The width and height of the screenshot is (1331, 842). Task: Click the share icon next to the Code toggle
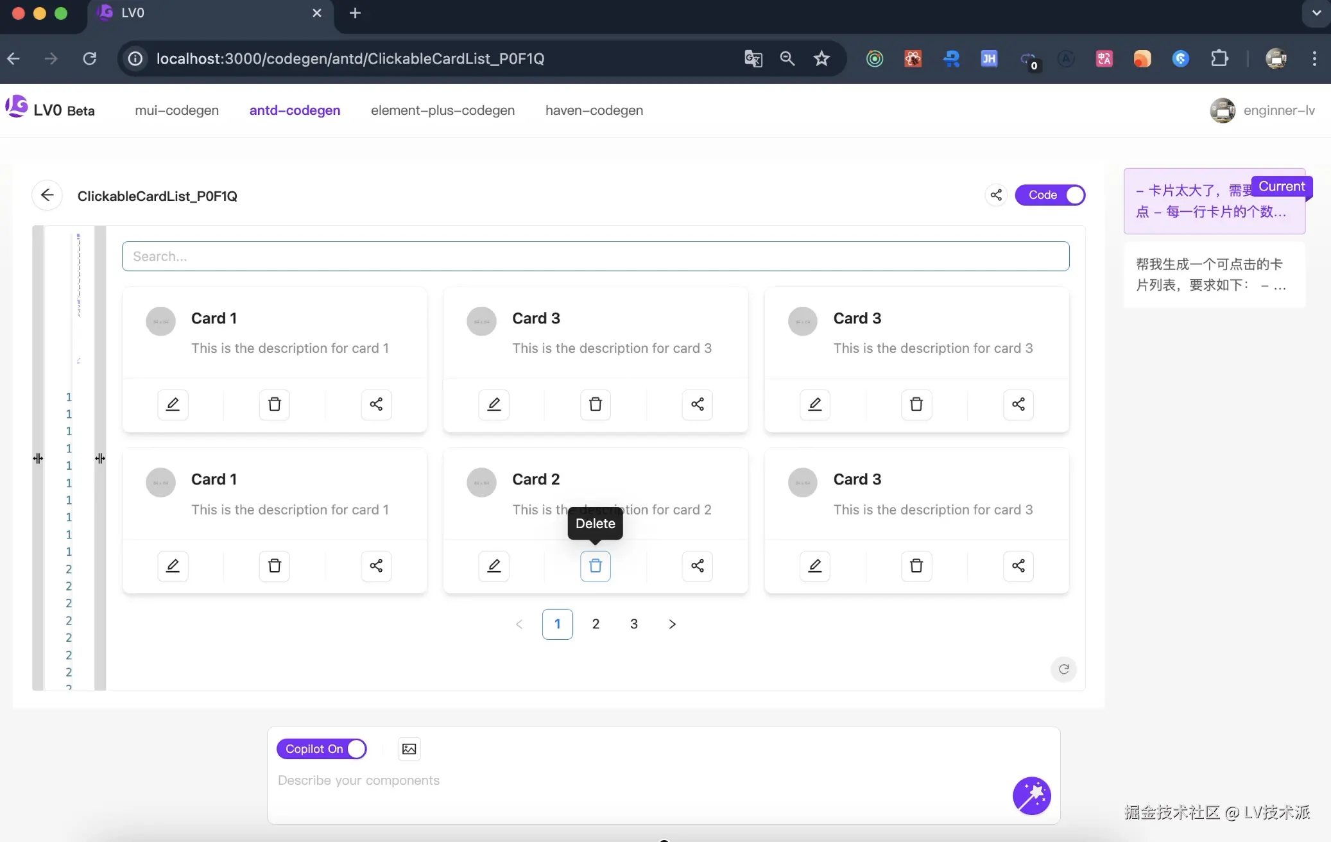996,195
